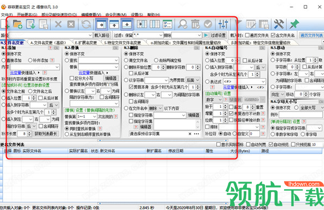Viewport: 324px width, 210px height.
Task: Click the 获取列表最长 button
Action: [x=45, y=134]
